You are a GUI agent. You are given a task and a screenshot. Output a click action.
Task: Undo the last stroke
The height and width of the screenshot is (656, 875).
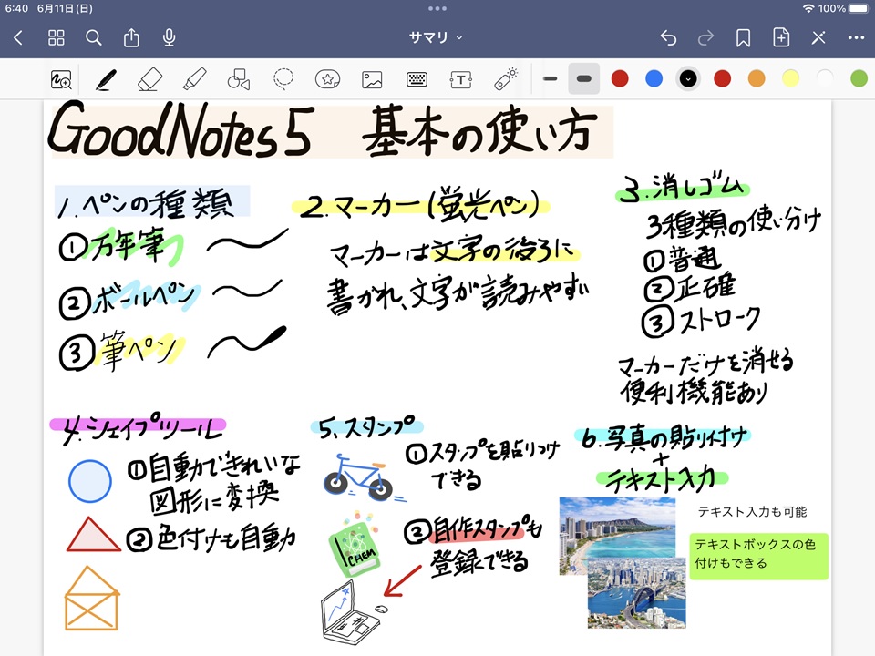pyautogui.click(x=668, y=37)
